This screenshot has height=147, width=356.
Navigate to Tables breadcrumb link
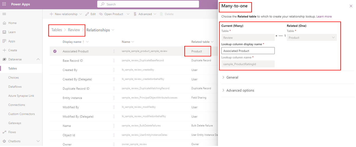tap(57, 30)
